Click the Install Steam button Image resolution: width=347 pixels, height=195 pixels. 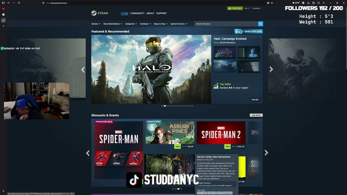[235, 8]
